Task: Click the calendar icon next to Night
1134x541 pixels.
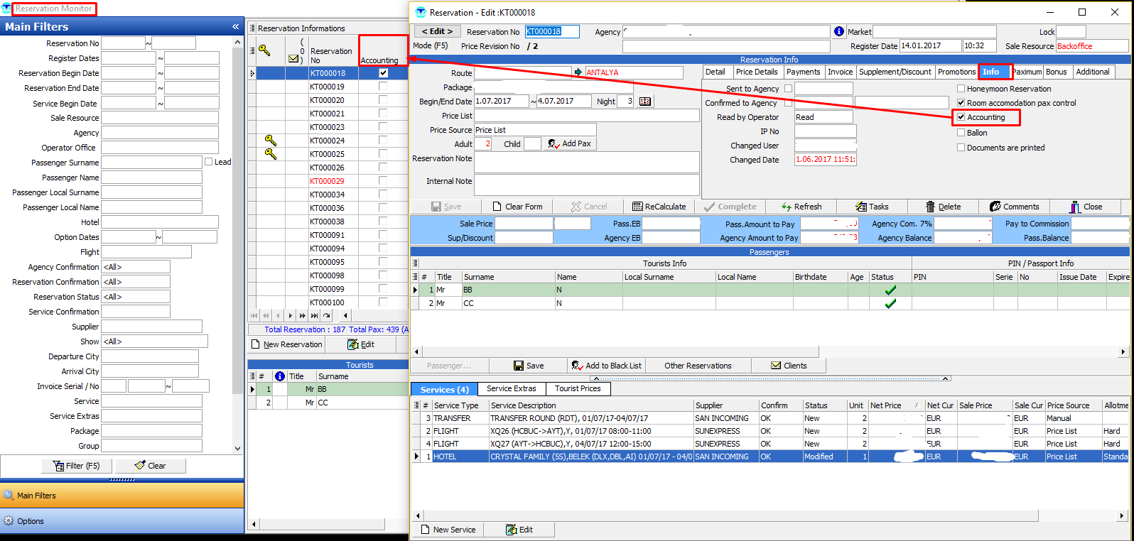Action: tap(644, 102)
